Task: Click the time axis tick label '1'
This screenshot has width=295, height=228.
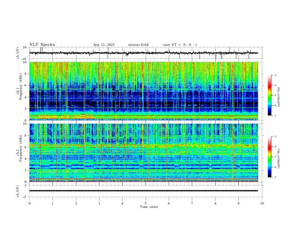Action: [53, 203]
